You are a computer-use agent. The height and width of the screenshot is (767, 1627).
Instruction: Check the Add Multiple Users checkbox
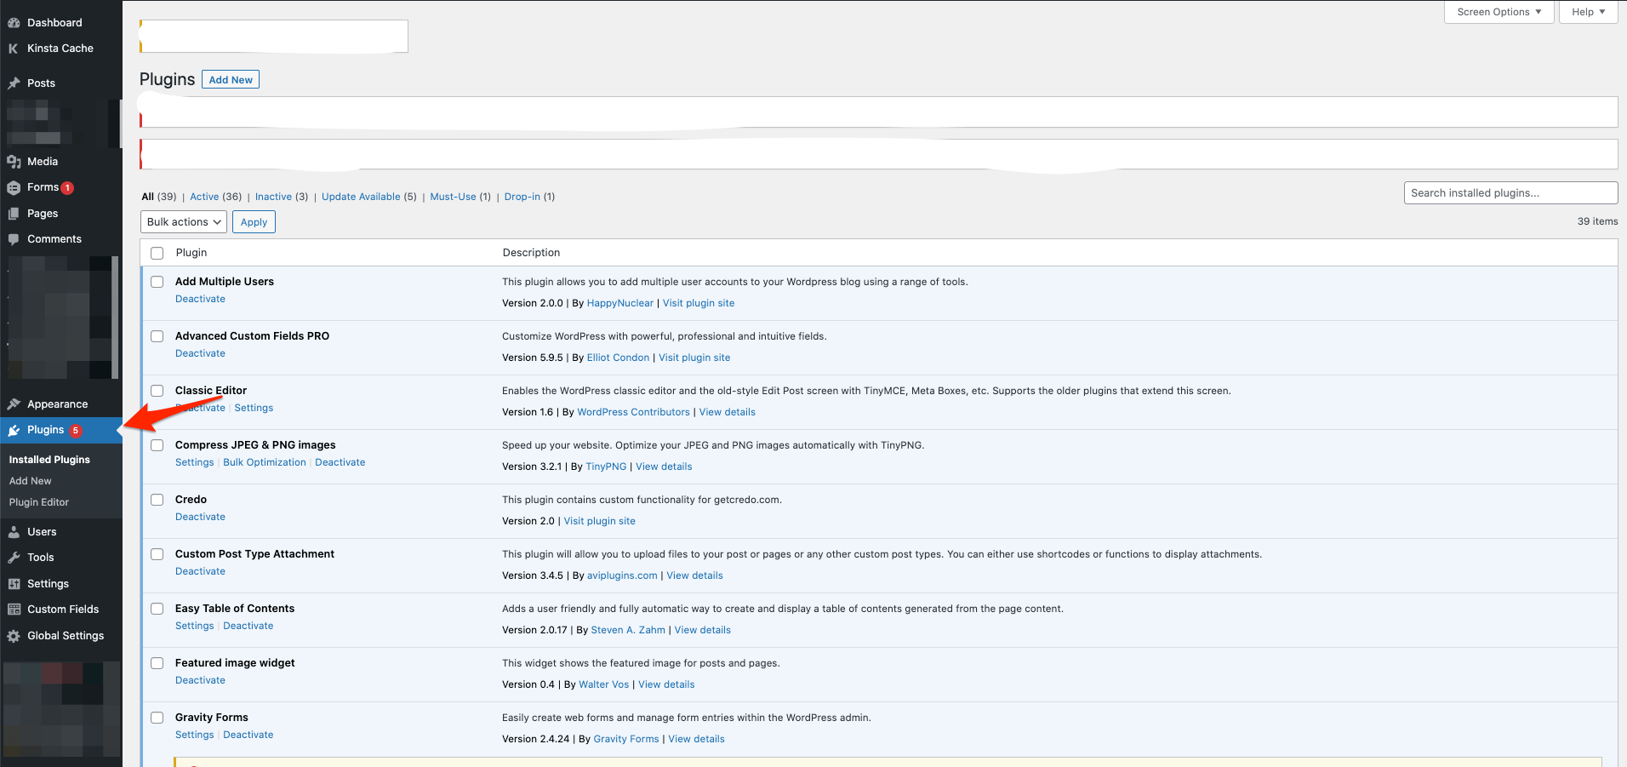[157, 282]
